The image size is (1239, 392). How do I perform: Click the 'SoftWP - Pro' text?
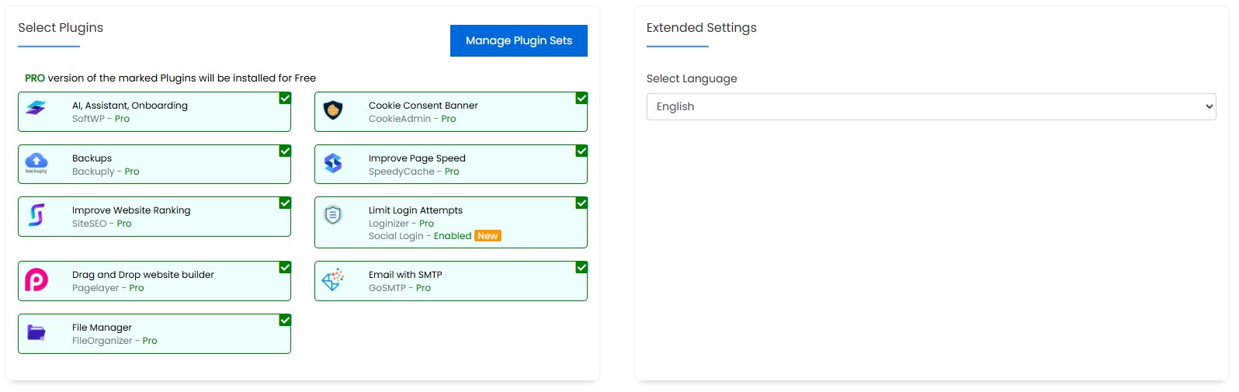(101, 119)
